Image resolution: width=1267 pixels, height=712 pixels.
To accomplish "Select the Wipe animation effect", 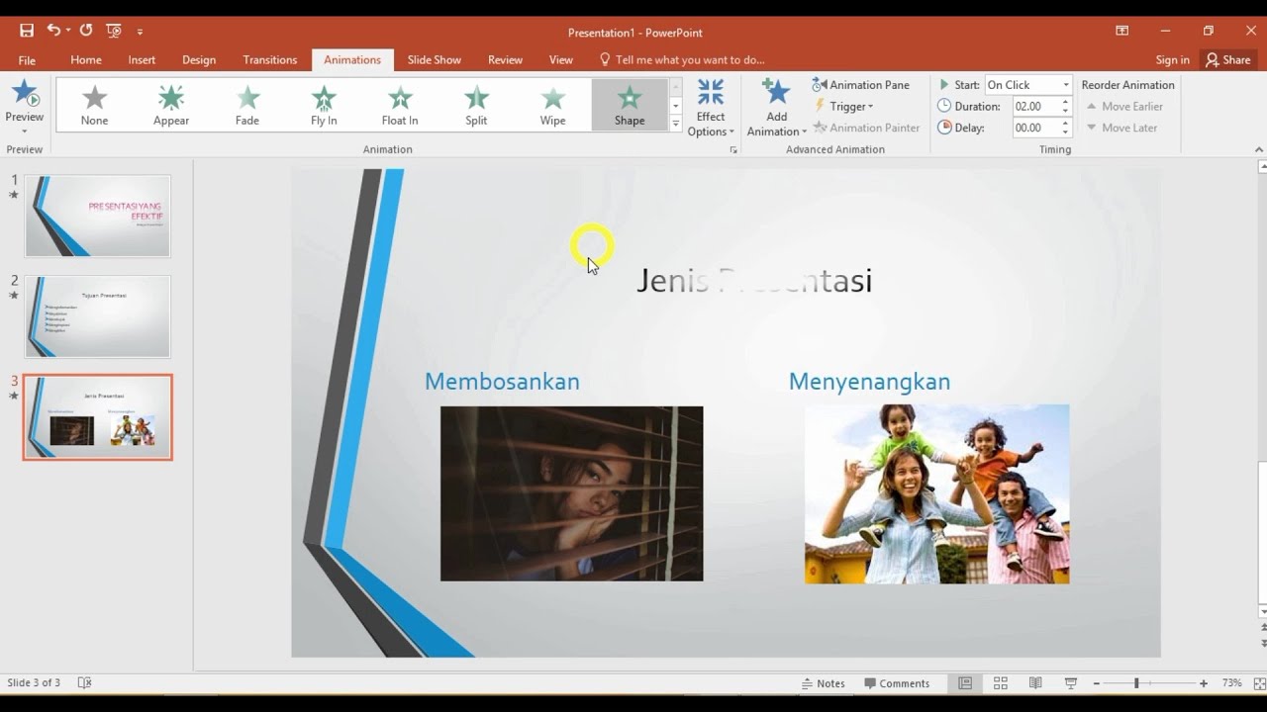I will click(x=552, y=104).
